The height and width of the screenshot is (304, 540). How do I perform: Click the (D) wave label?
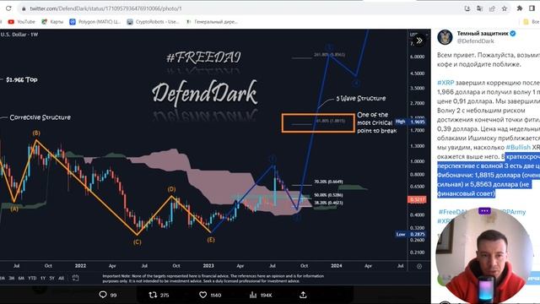(x=171, y=189)
